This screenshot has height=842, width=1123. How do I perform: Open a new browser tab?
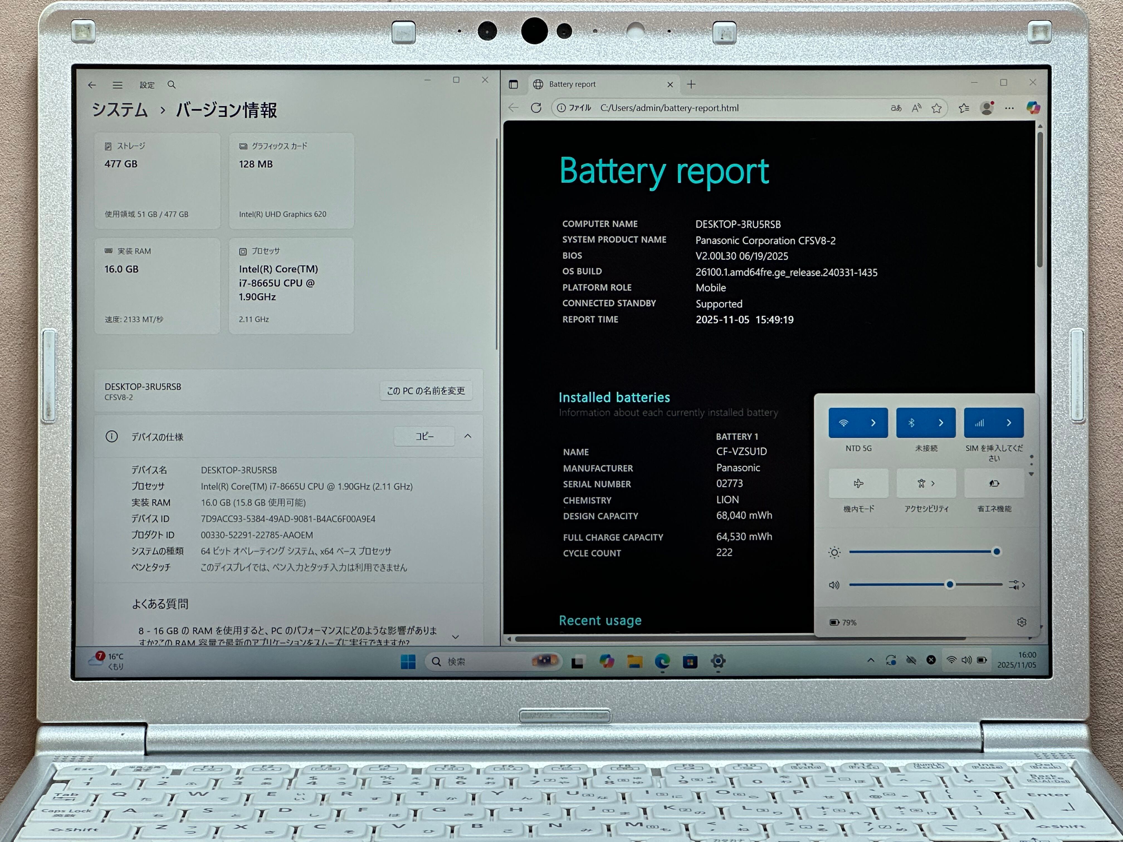(691, 84)
